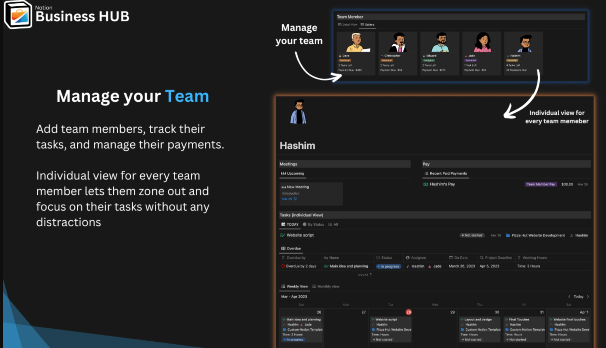Click the Business HUB briefcase logo
Viewport: 606px width, 348px height.
coord(18,15)
